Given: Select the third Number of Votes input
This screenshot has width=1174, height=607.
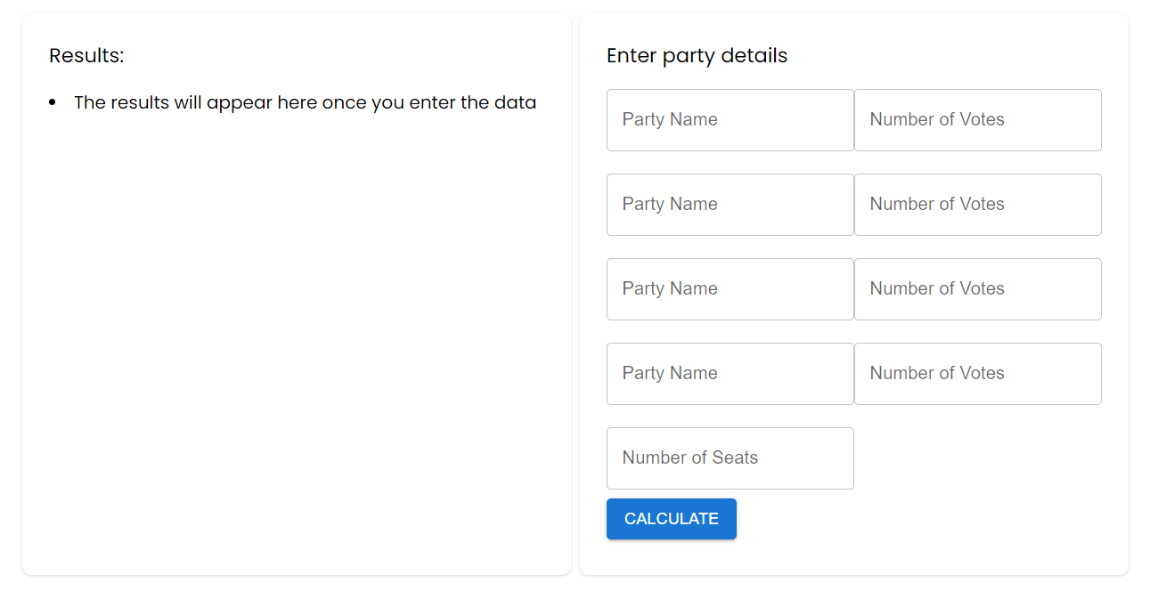Looking at the screenshot, I should pos(977,289).
